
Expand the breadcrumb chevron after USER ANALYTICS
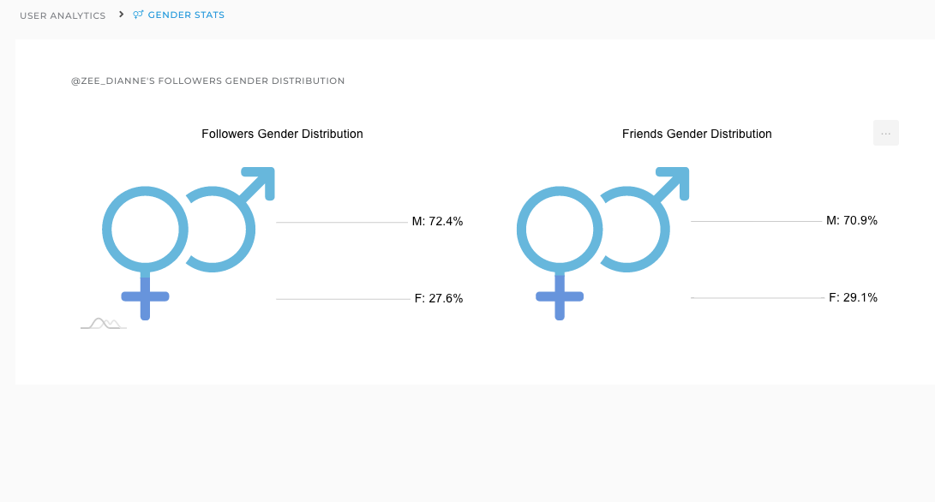119,15
